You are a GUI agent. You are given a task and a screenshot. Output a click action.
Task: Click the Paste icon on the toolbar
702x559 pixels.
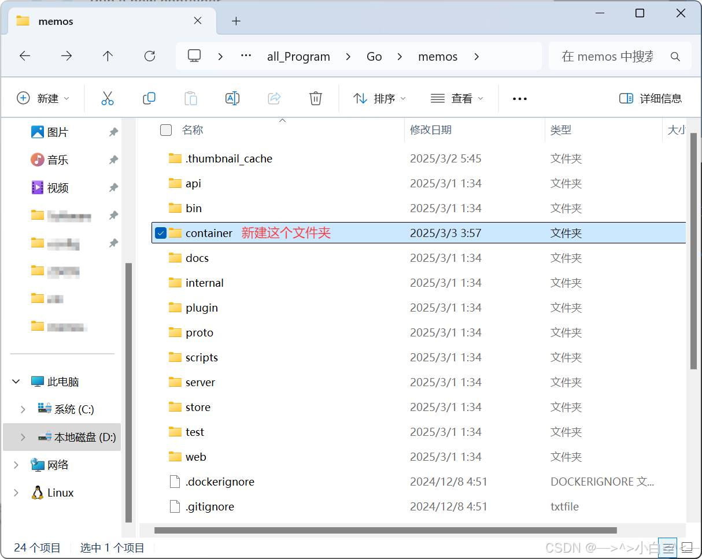click(191, 98)
